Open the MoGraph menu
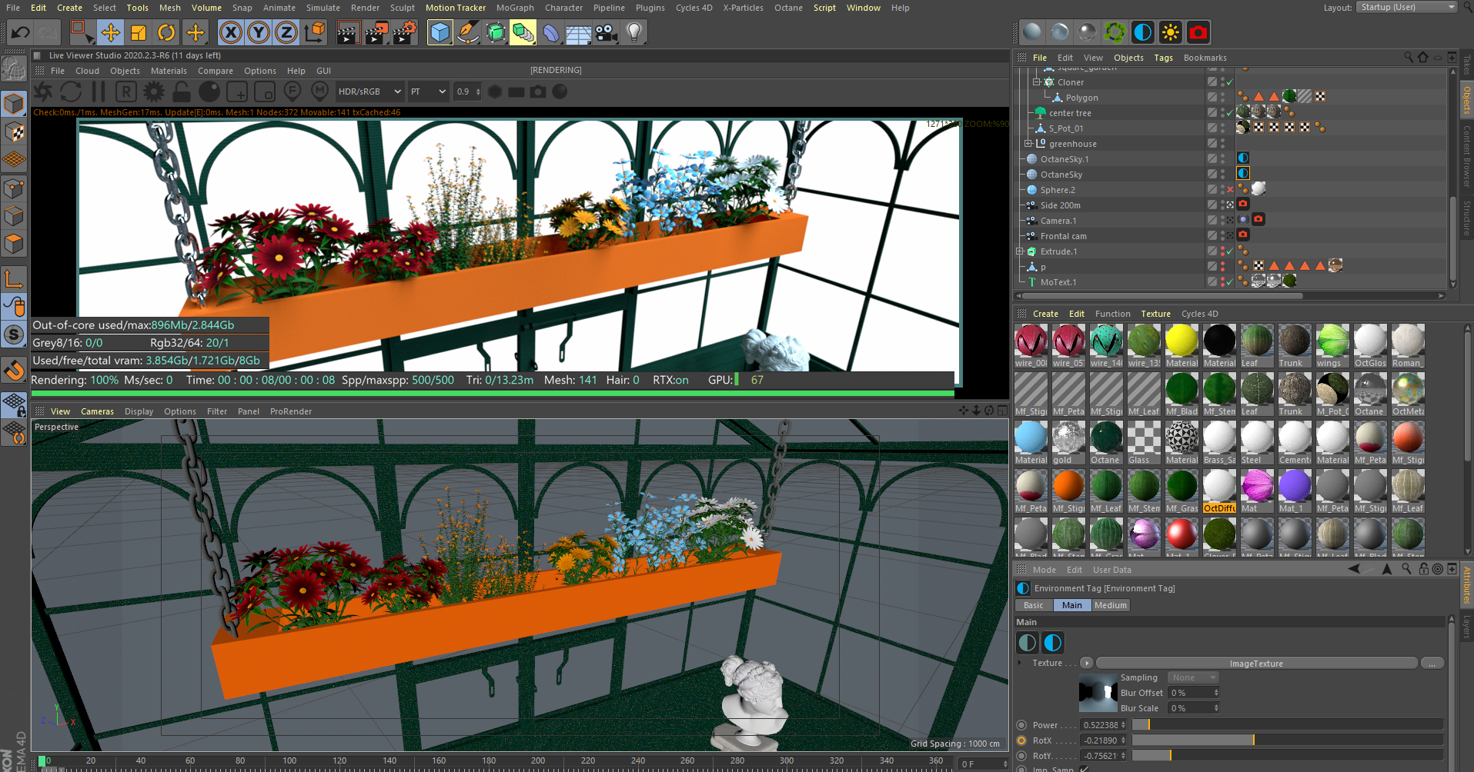This screenshot has height=772, width=1474. (515, 8)
